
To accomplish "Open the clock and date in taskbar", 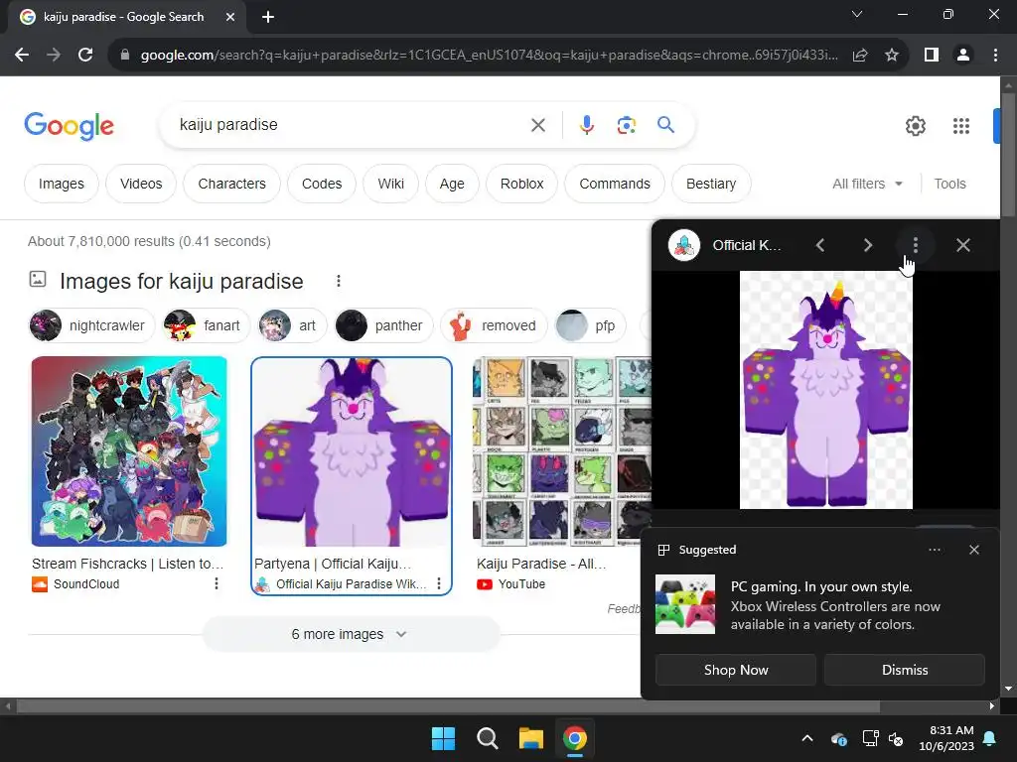I will click(x=946, y=738).
